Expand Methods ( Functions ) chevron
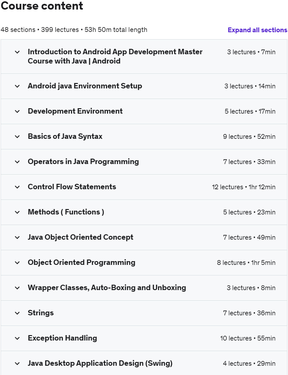The image size is (288, 375). click(x=17, y=212)
